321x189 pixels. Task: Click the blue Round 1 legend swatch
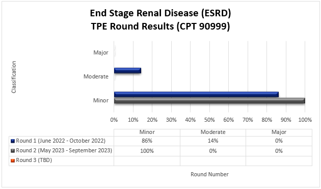coord(13,141)
